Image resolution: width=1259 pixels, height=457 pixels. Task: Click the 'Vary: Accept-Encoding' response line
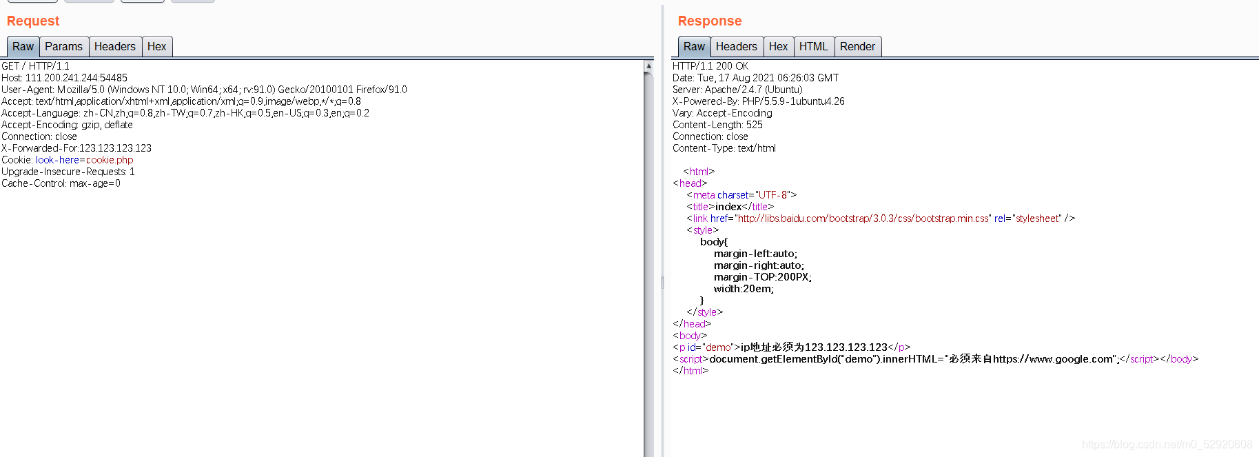pos(722,113)
